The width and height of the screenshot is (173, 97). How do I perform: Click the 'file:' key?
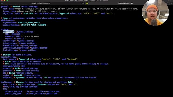5,89
